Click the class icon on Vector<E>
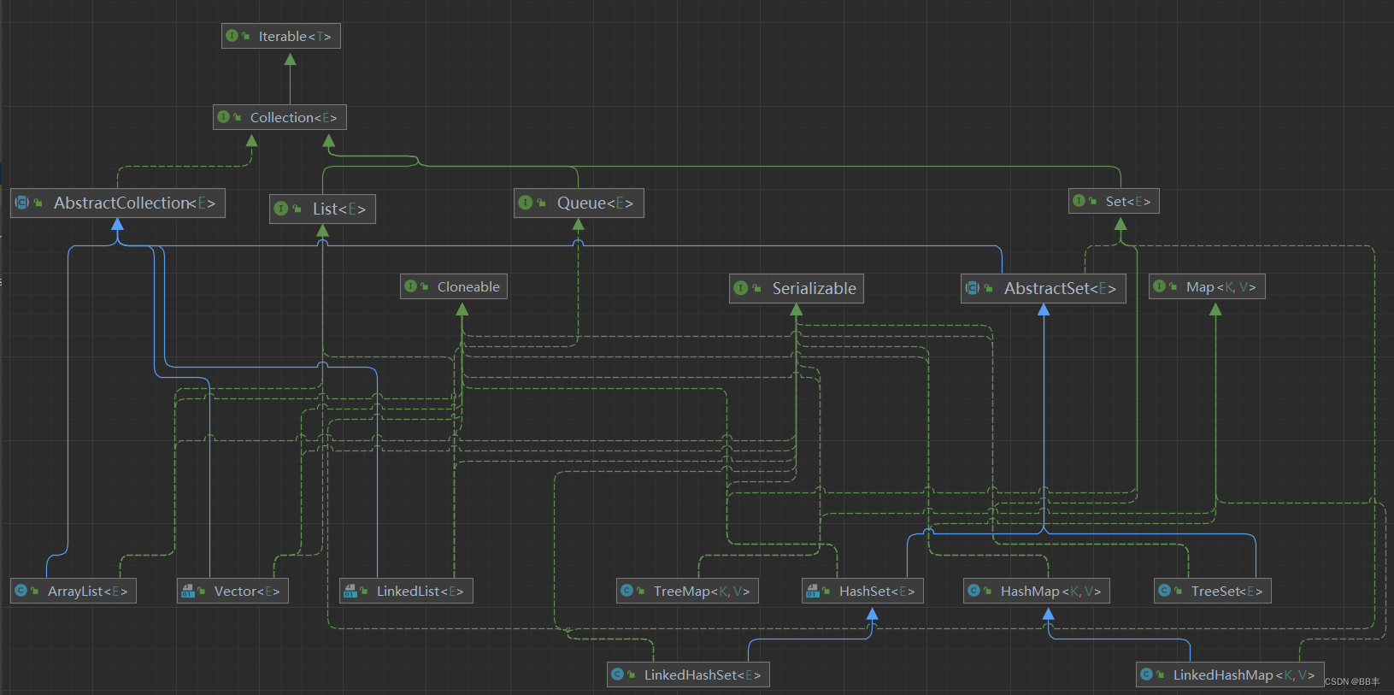1394x695 pixels. click(x=188, y=591)
